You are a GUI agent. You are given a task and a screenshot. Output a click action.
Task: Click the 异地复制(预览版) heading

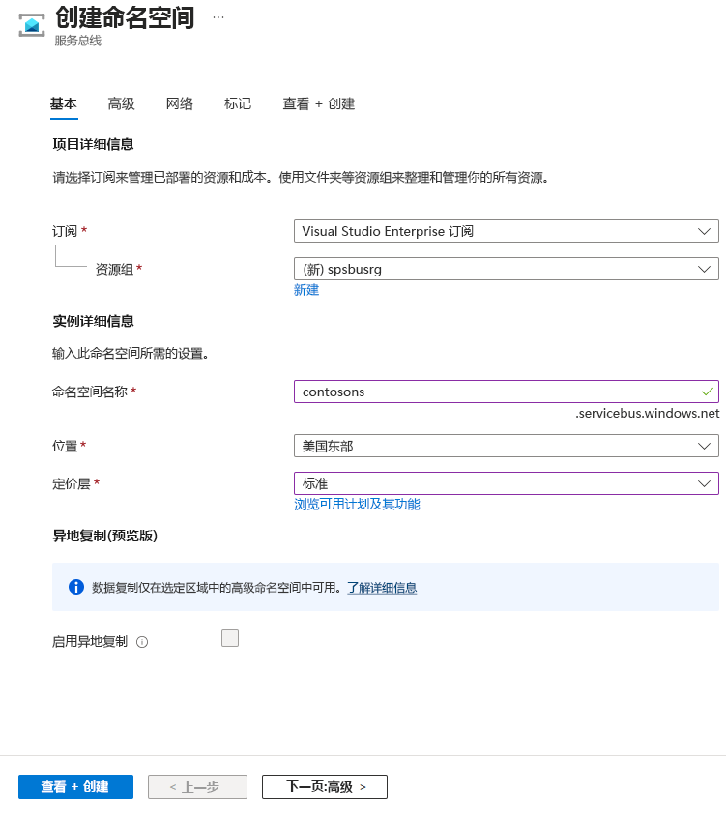(x=104, y=536)
